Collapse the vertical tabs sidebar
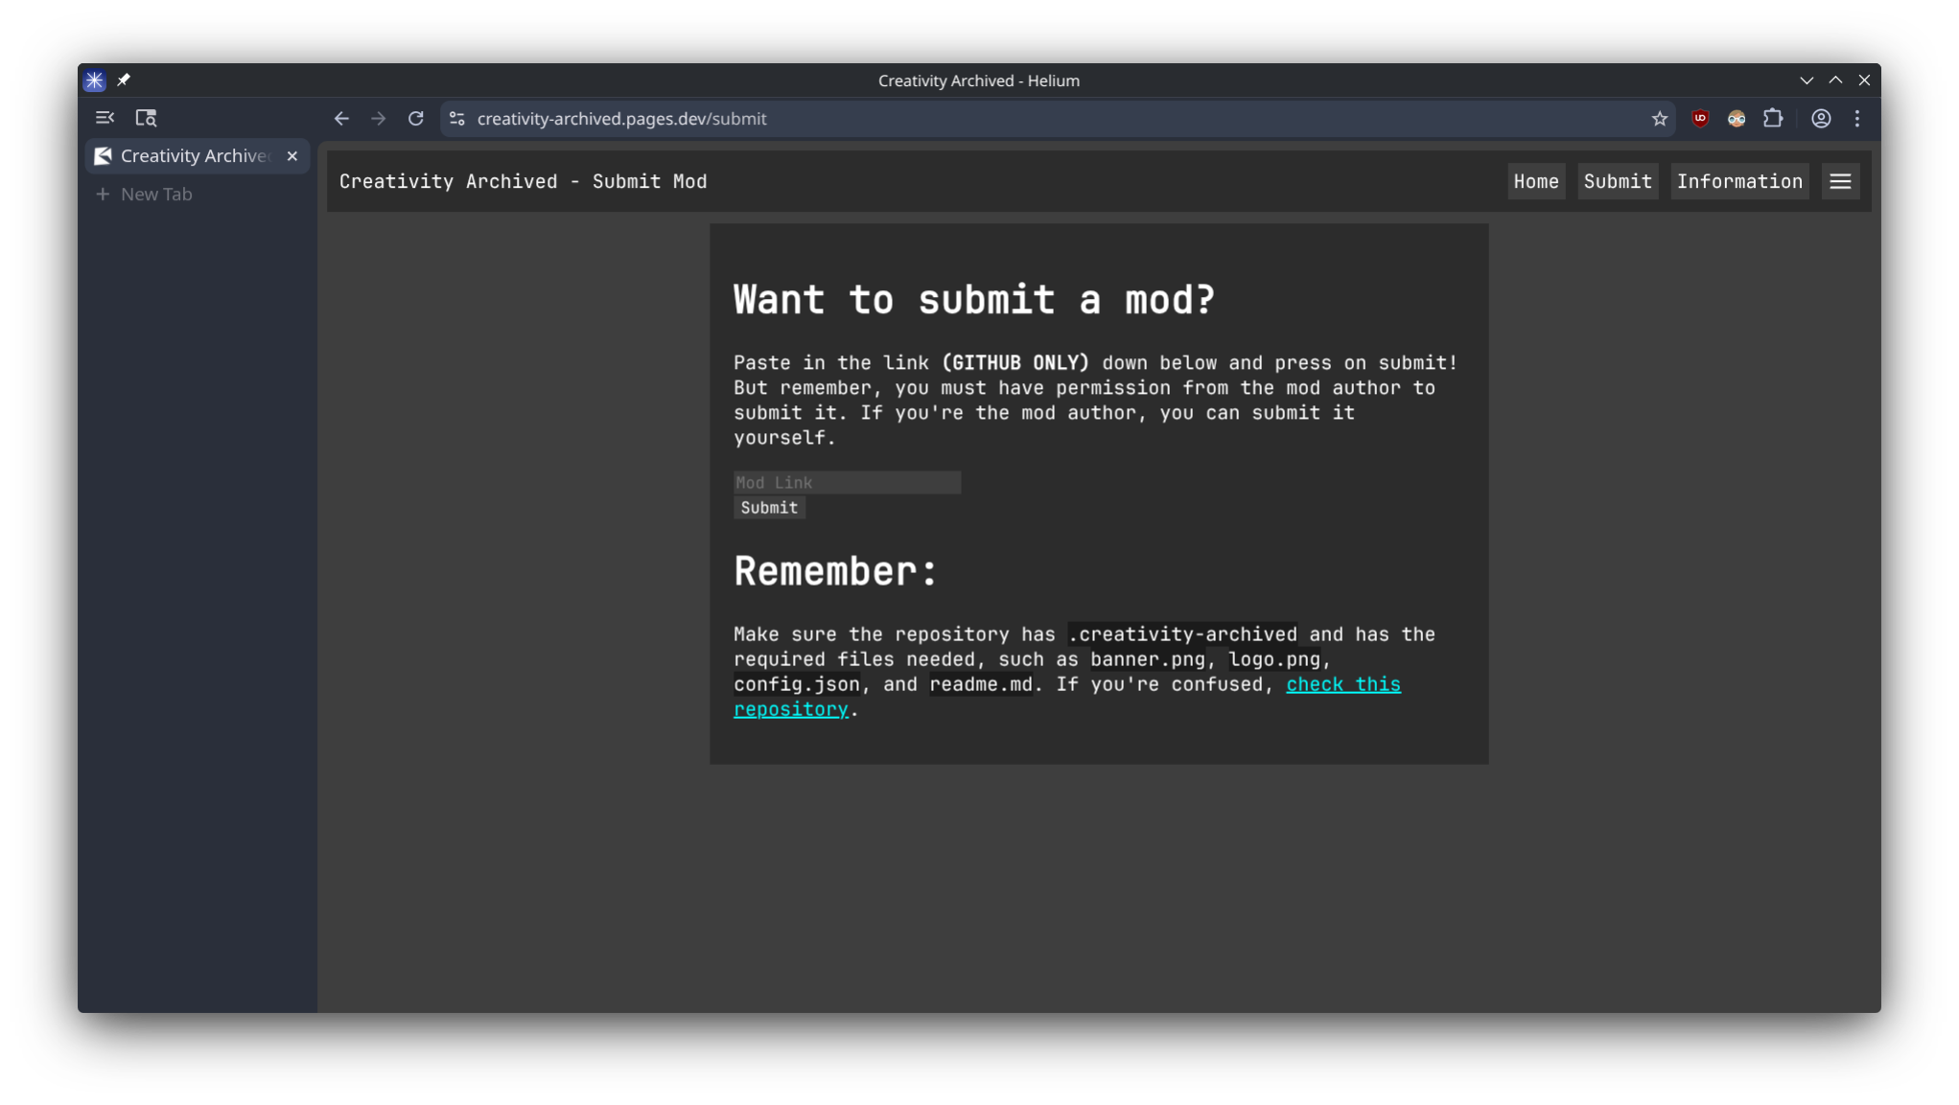This screenshot has height=1105, width=1959. tap(105, 118)
